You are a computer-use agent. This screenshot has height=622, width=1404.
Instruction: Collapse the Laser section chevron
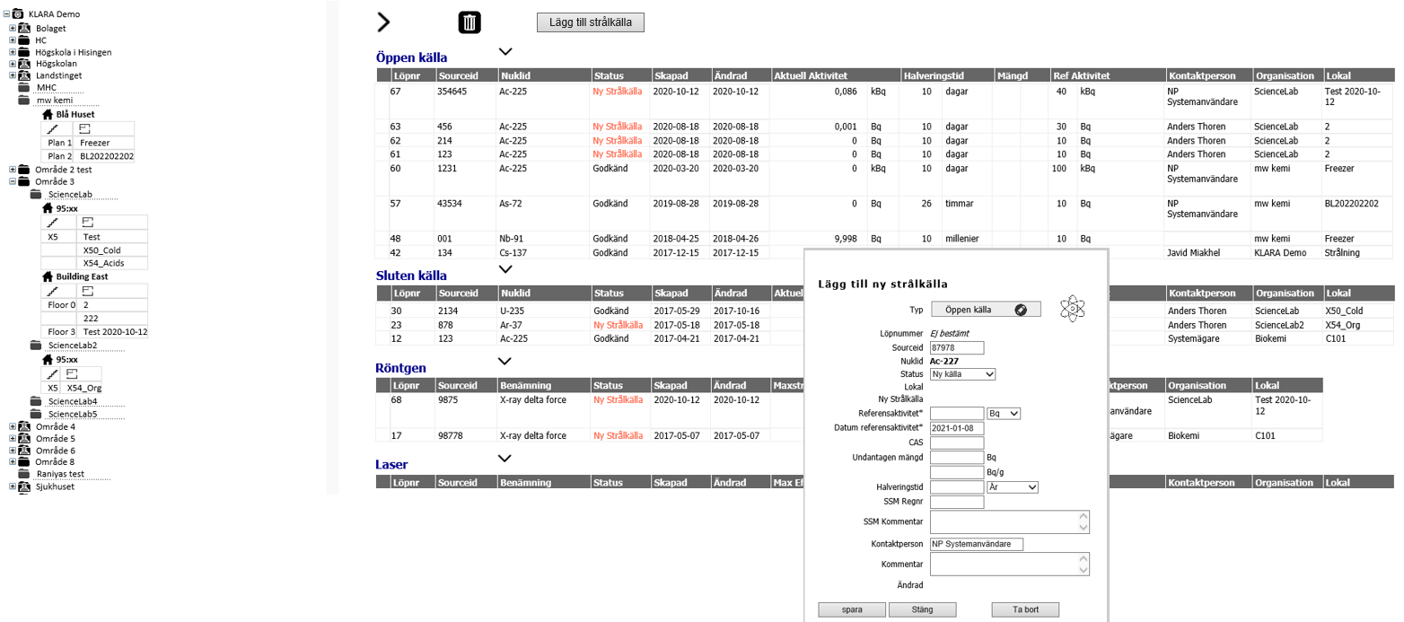pyautogui.click(x=505, y=459)
